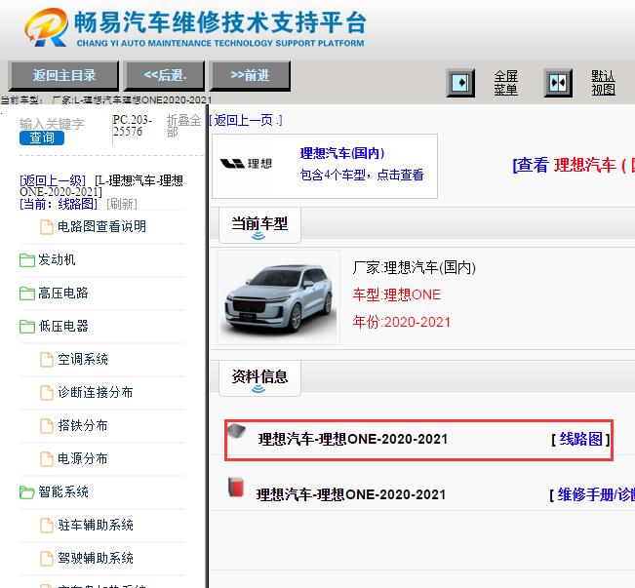Focus the 输入关键字 search field

[x=52, y=124]
